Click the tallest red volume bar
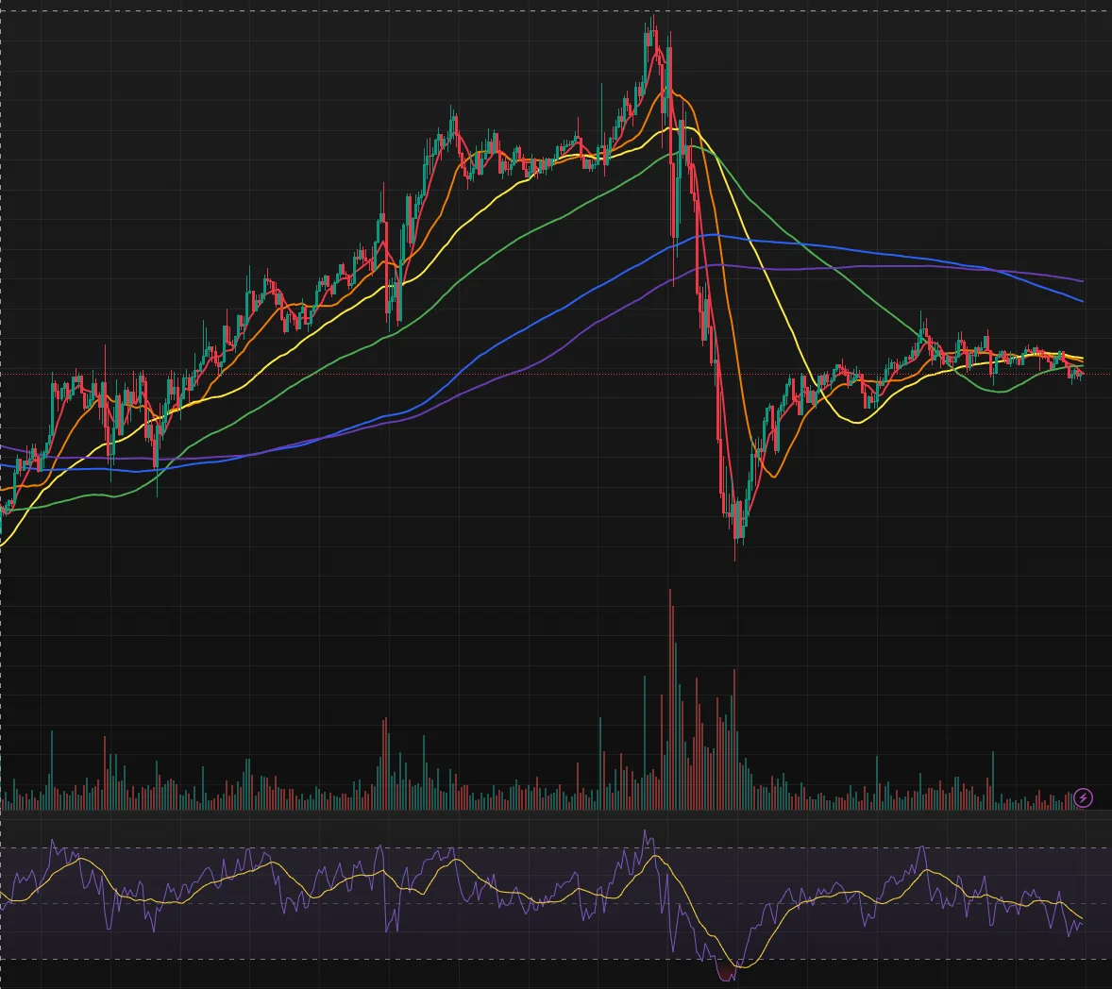Image resolution: width=1112 pixels, height=989 pixels. coord(670,699)
